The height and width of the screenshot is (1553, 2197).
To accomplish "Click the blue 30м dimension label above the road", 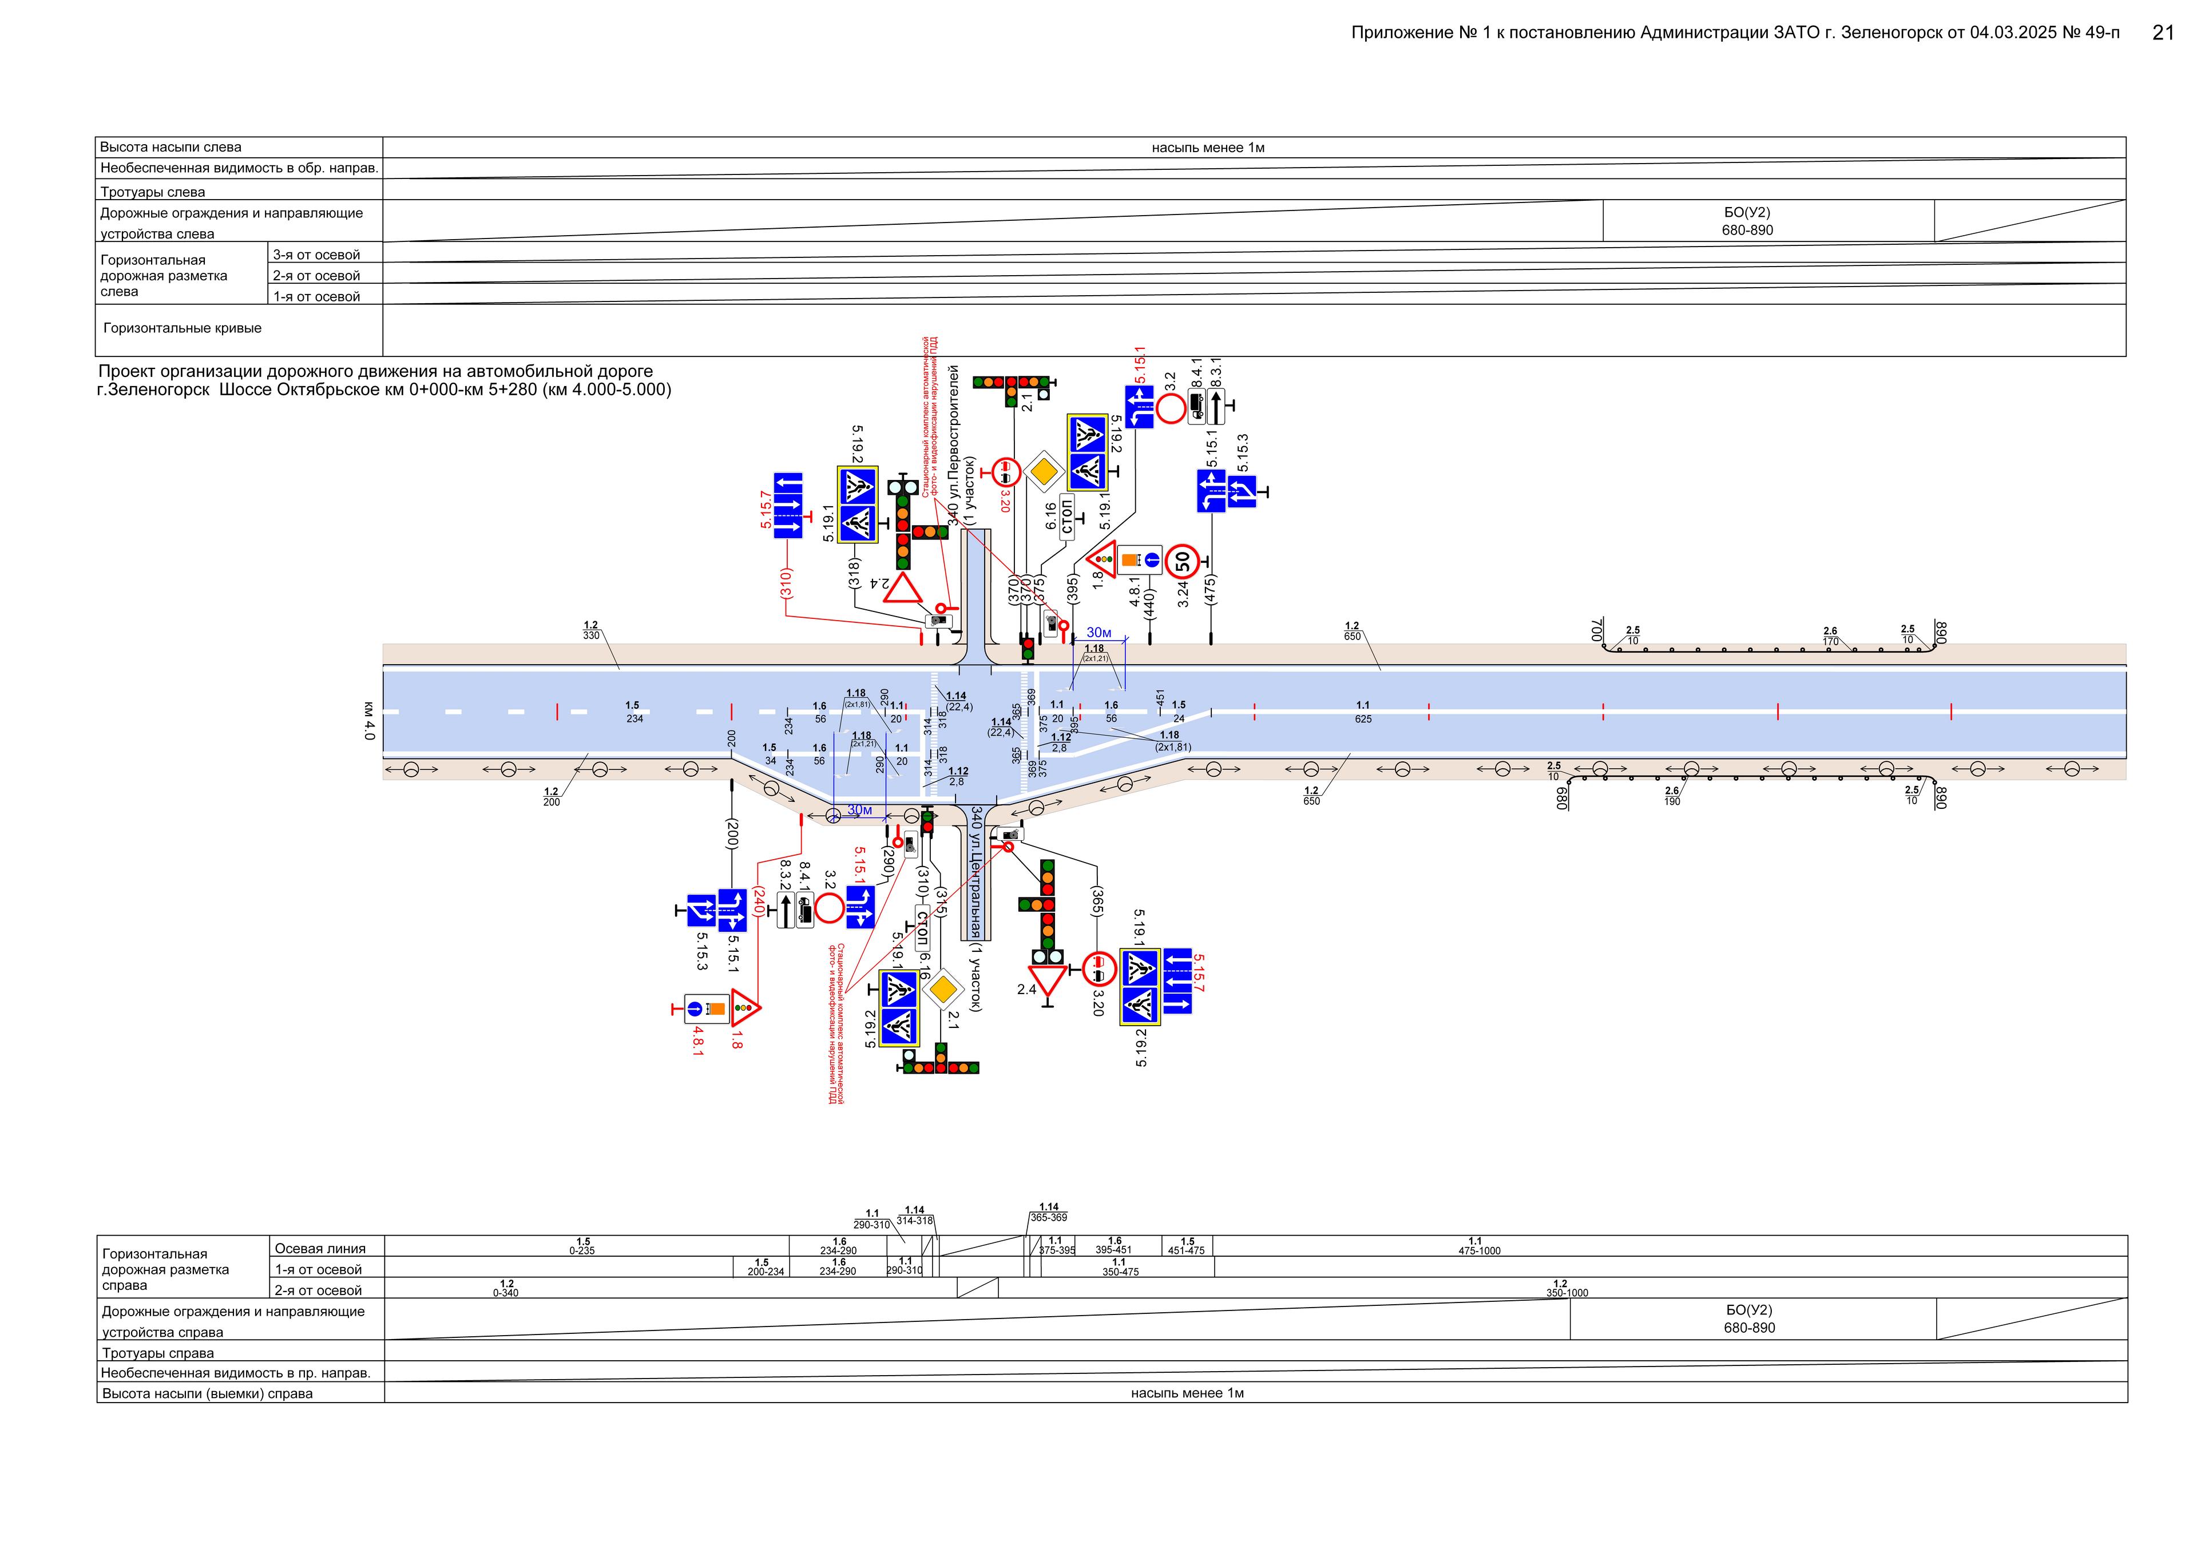I will 1098,633.
